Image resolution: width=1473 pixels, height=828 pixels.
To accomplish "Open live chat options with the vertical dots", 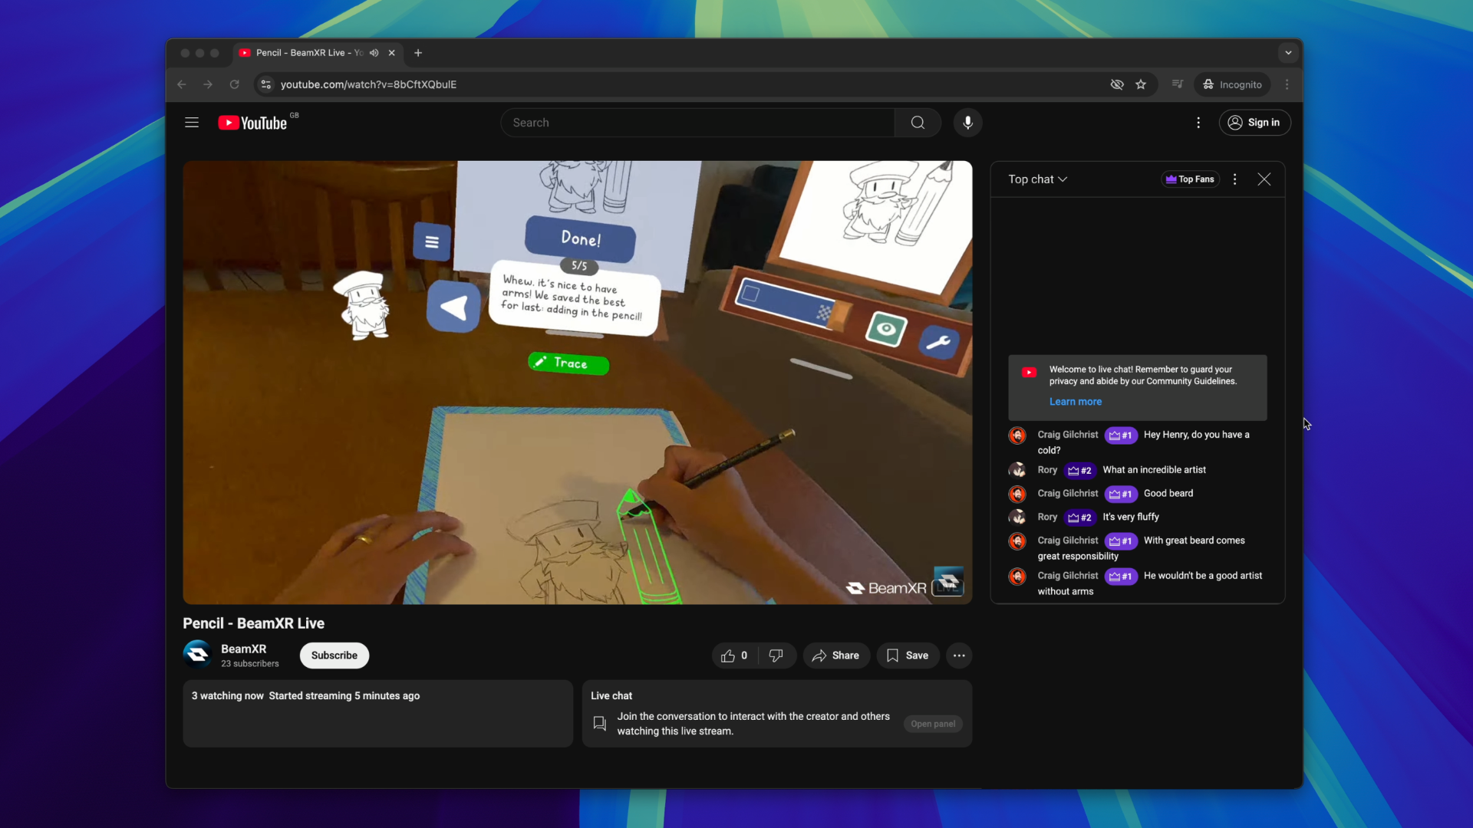I will 1234,179.
